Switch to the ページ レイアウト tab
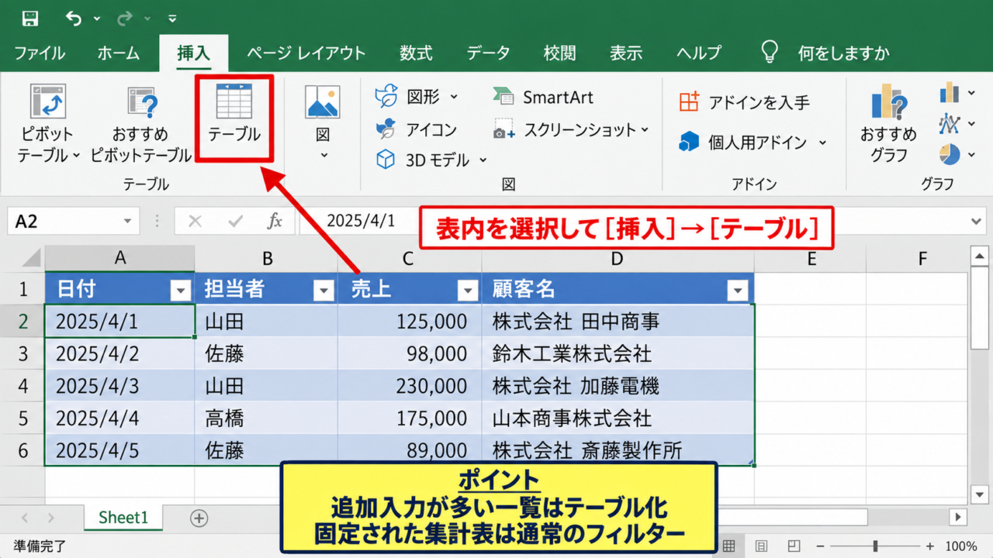Screen dimensions: 993x558 coord(306,53)
